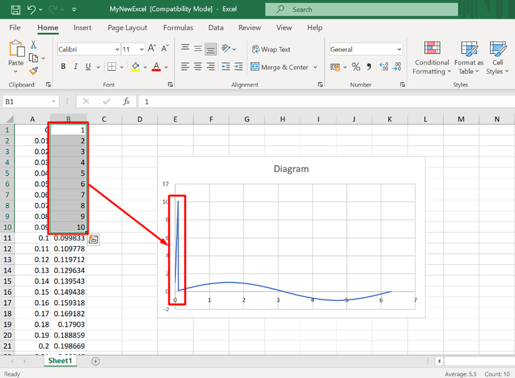Click the formula bar showing 1
The image size is (515, 378).
click(326, 102)
